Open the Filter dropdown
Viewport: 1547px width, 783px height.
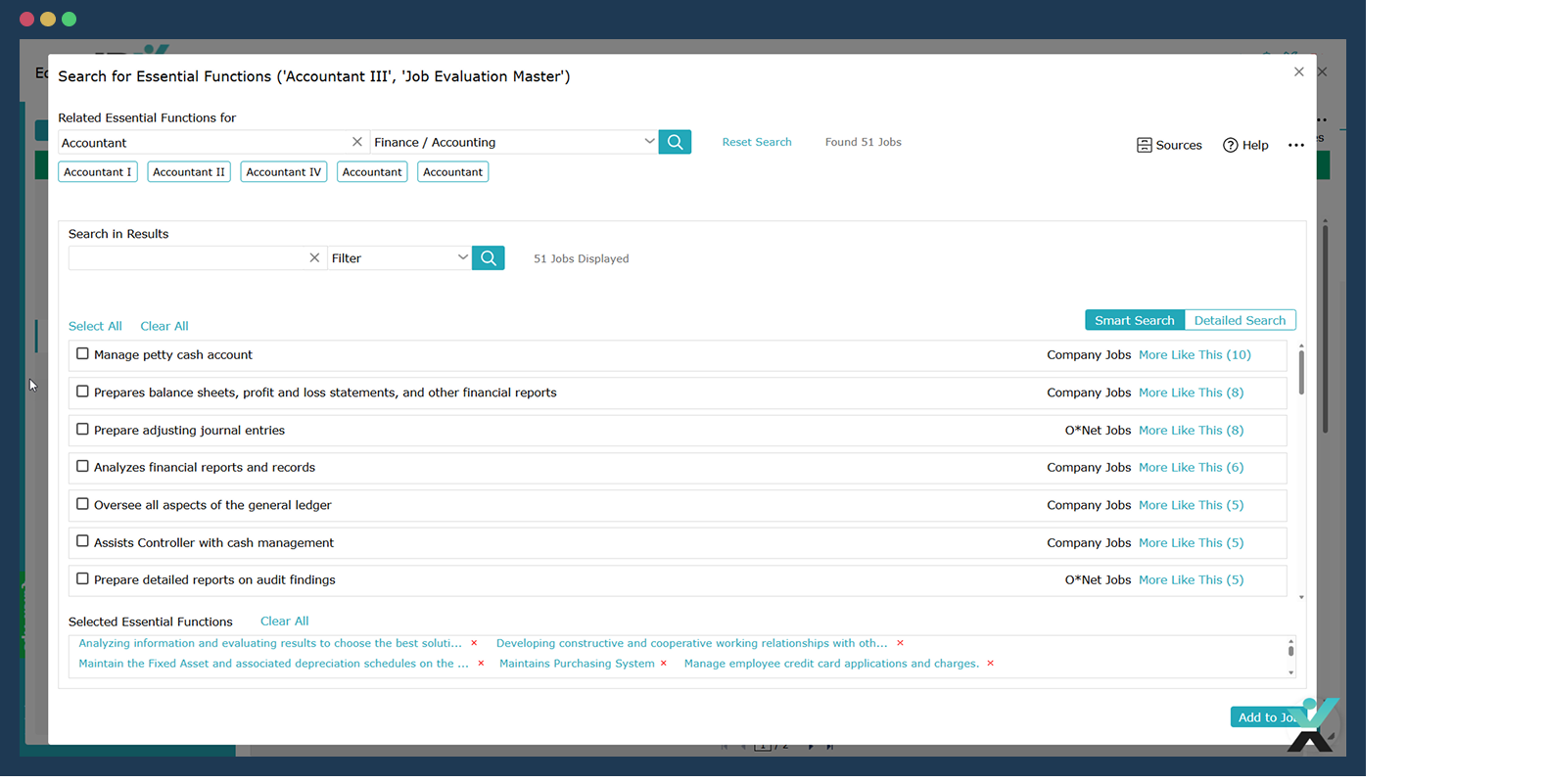[x=462, y=258]
